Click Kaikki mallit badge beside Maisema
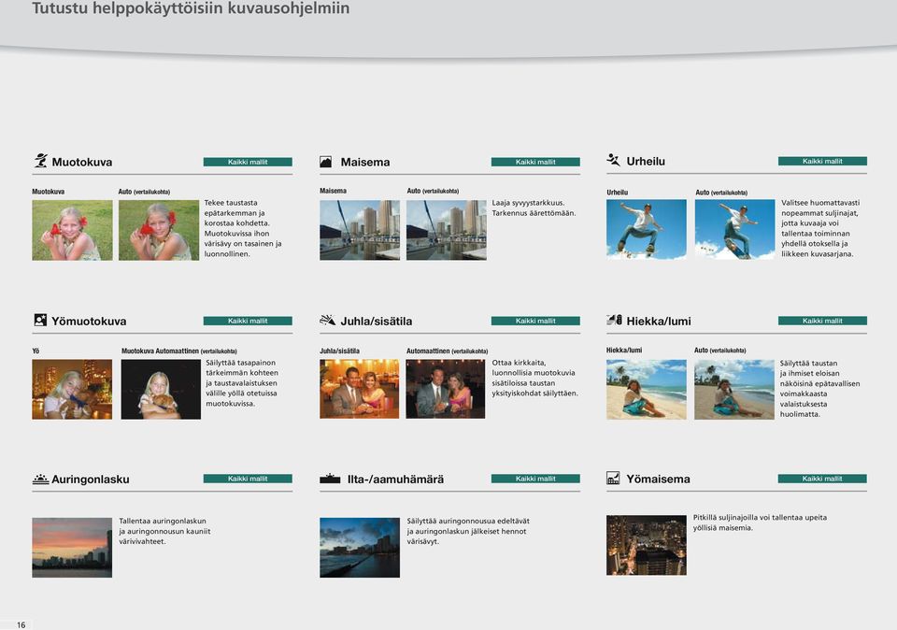897x630 pixels. (535, 162)
